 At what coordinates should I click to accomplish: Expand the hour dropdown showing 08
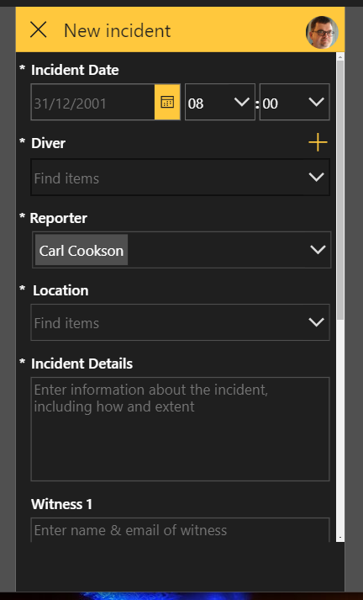(220, 102)
